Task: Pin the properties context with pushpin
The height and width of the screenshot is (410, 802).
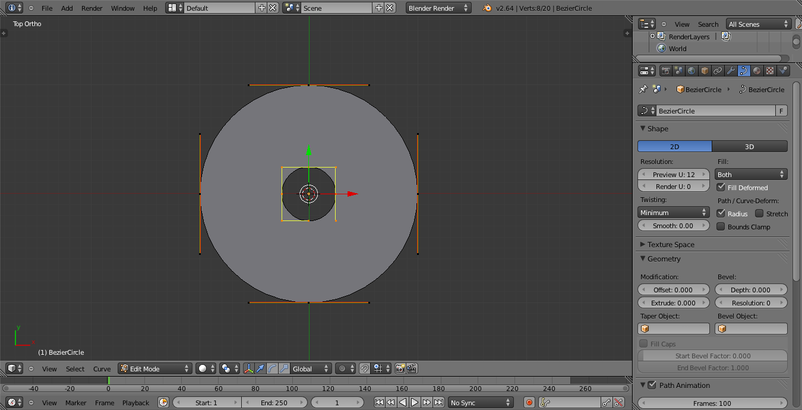Action: coord(643,90)
